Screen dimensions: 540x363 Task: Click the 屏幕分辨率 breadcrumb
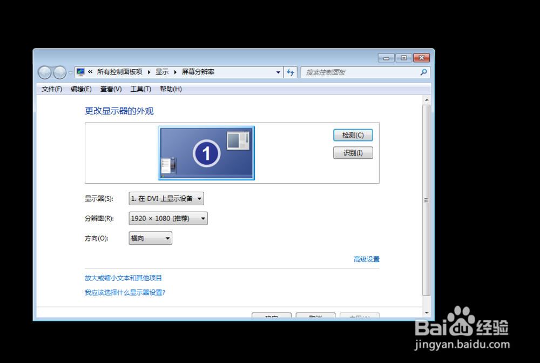[x=198, y=72]
